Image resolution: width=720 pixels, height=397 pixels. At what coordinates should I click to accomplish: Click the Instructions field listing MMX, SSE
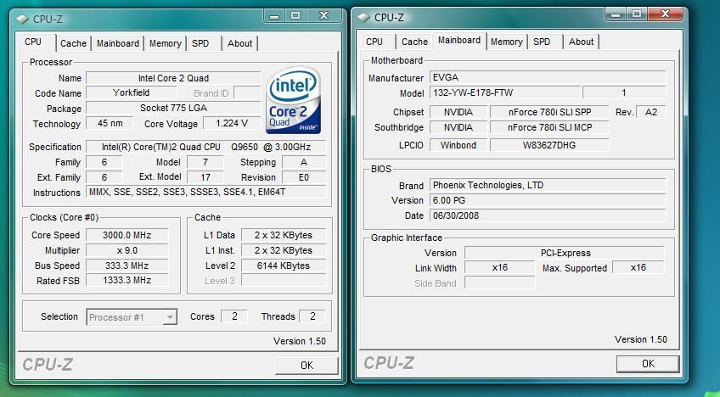pos(205,193)
